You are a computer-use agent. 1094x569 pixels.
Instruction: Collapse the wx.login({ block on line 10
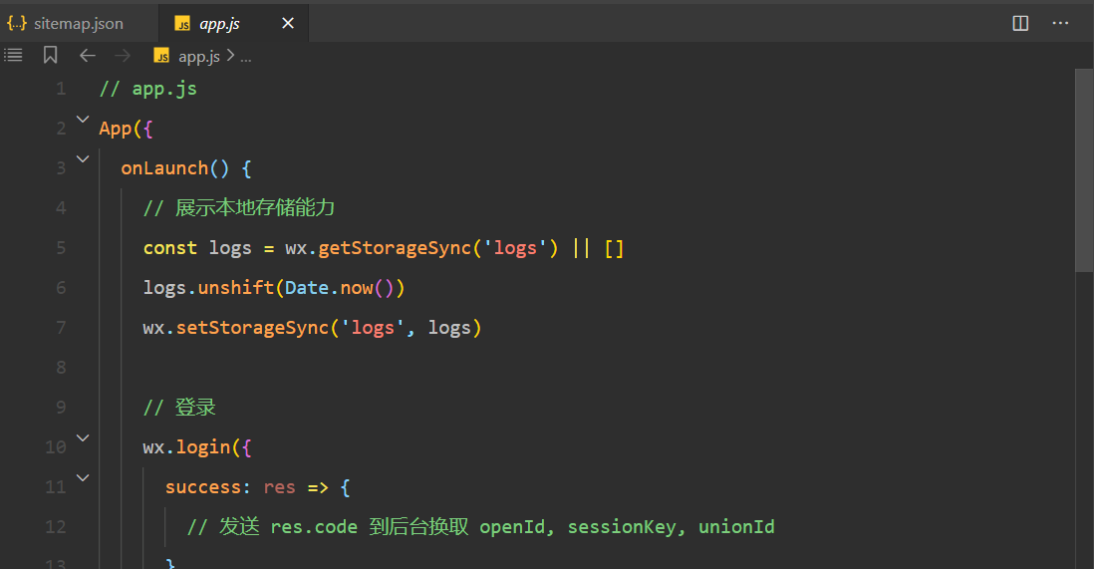click(x=83, y=437)
